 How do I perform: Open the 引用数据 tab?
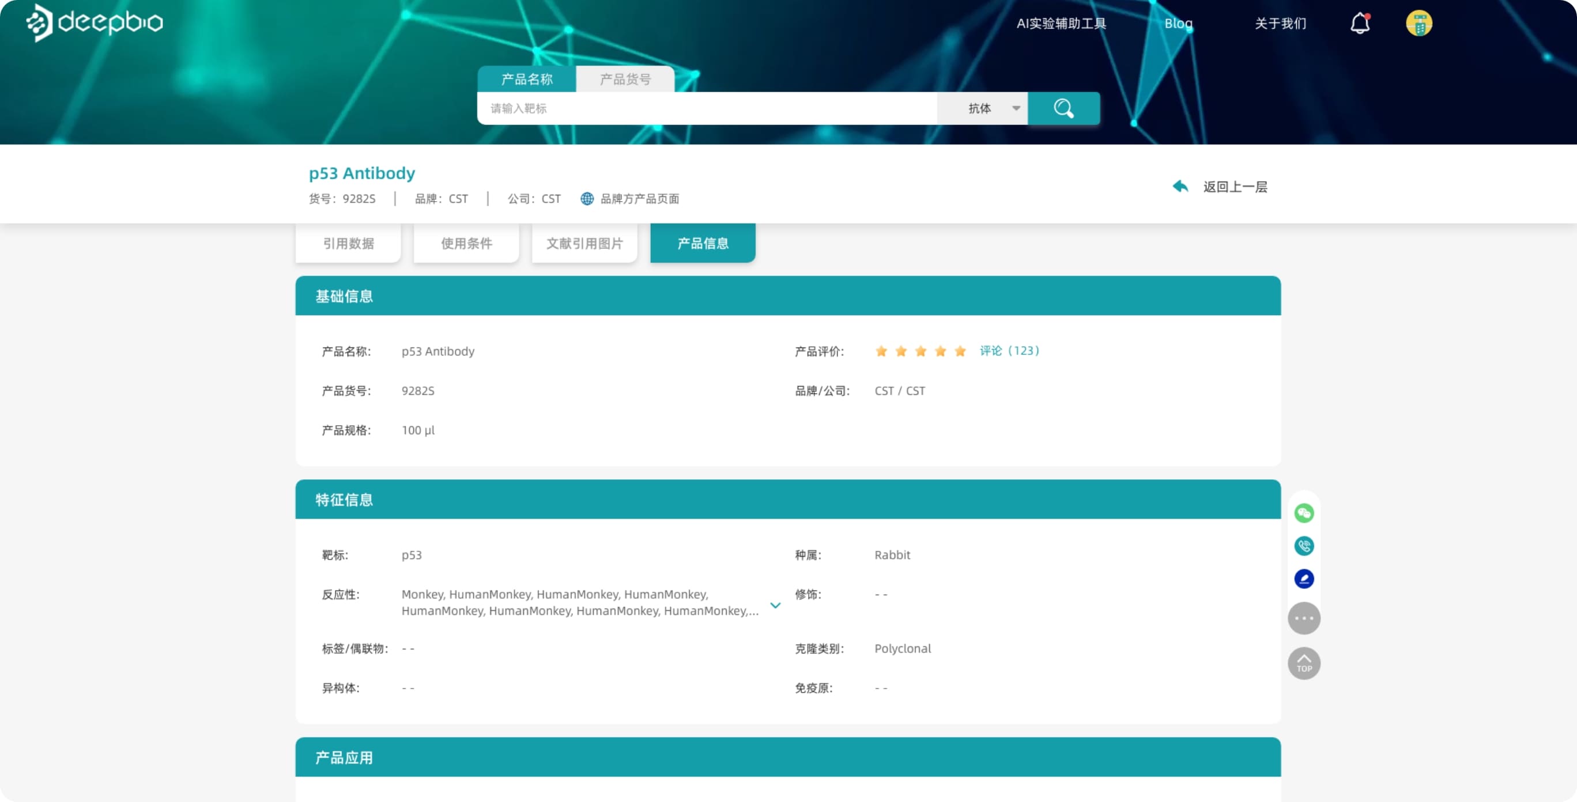[348, 243]
